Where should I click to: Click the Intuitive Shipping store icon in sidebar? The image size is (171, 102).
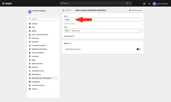[30, 12]
